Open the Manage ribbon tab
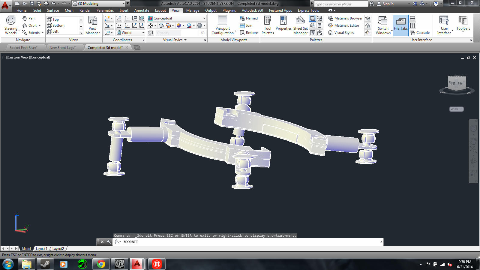This screenshot has height=270, width=480. click(193, 10)
